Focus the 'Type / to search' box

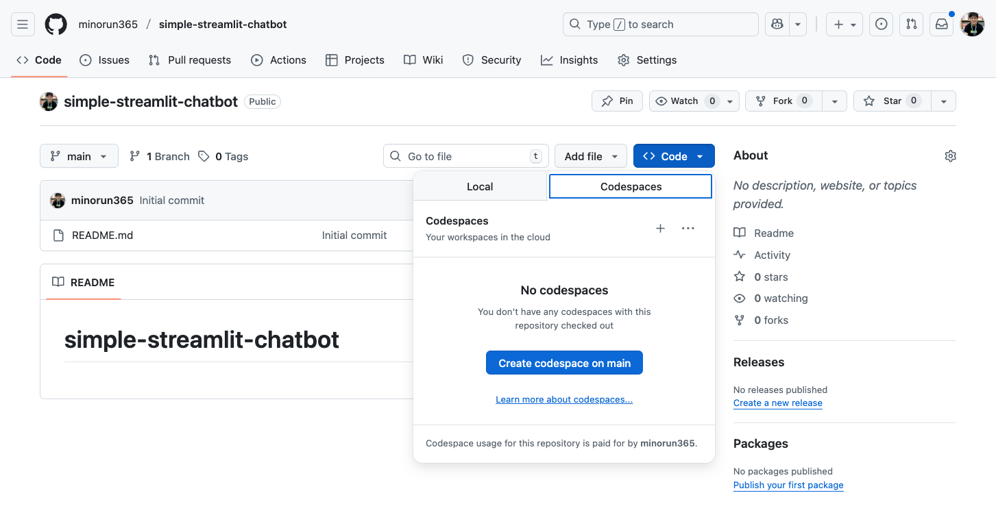pyautogui.click(x=661, y=25)
